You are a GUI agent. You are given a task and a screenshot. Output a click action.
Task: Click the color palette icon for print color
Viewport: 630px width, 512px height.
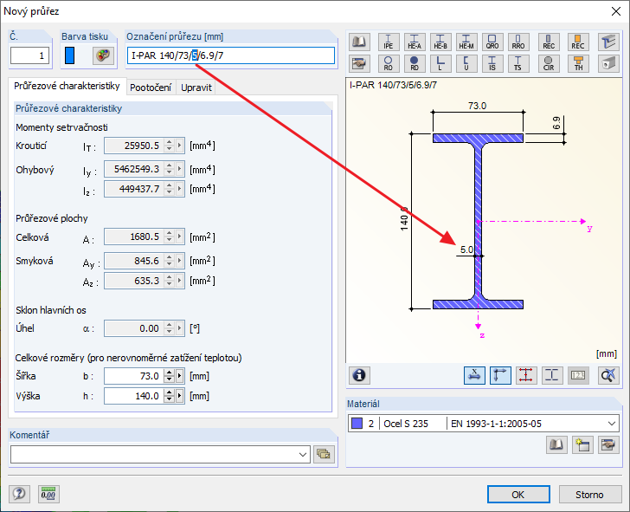tap(103, 55)
